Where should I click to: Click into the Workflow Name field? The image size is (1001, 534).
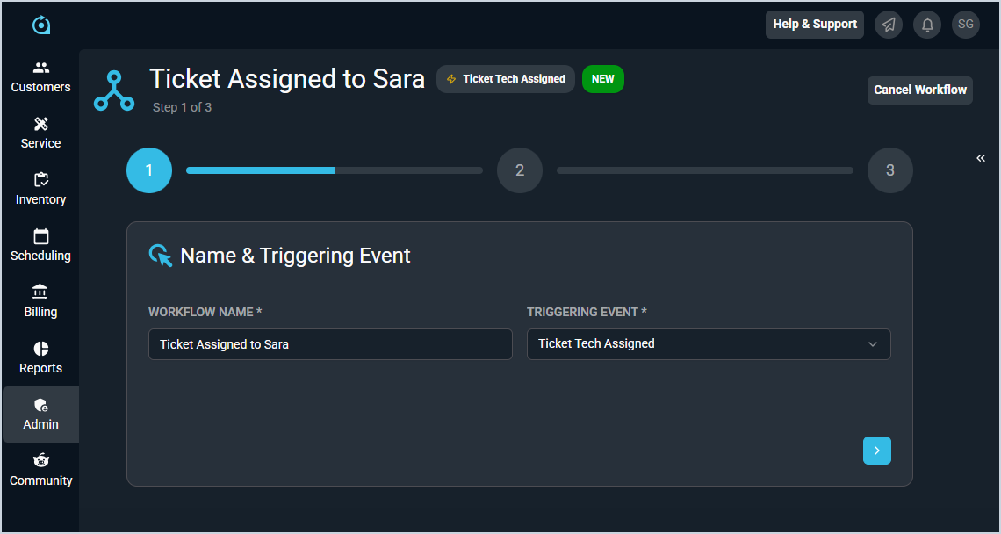click(x=330, y=344)
